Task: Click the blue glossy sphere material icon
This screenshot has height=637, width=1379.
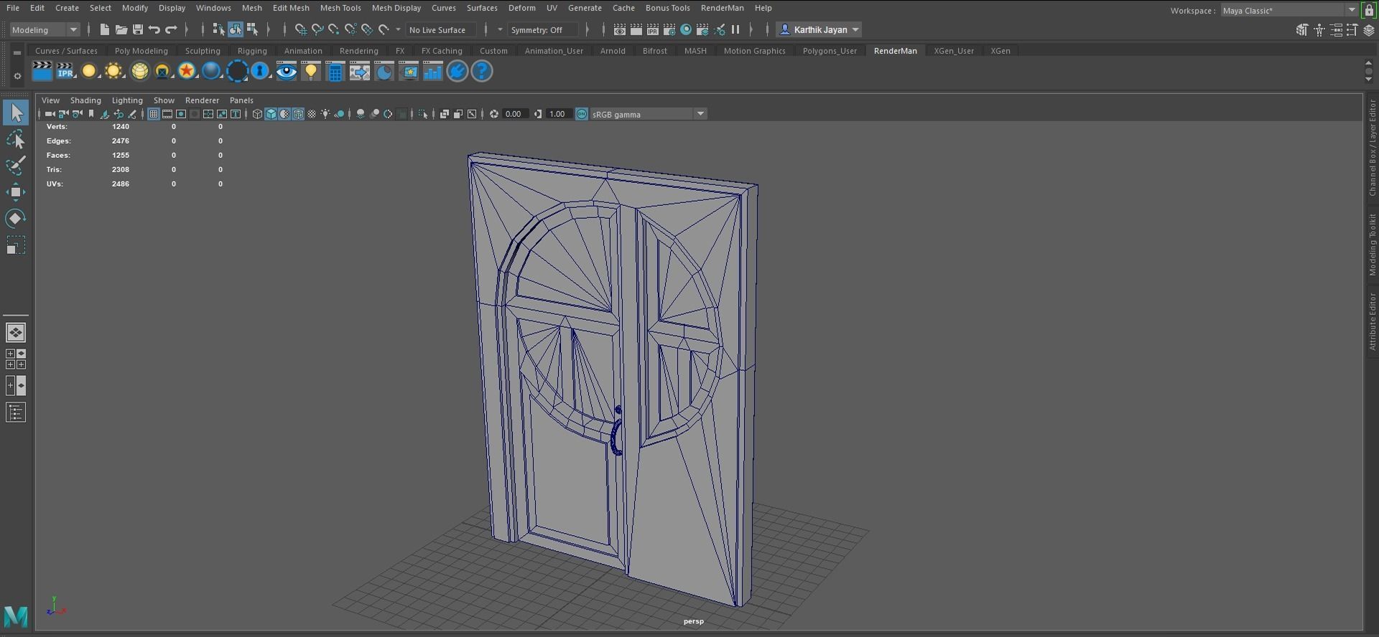Action: (x=211, y=71)
